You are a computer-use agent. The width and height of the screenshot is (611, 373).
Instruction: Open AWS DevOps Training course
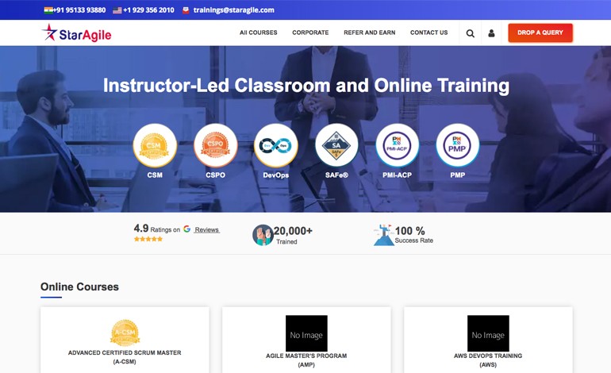click(488, 360)
